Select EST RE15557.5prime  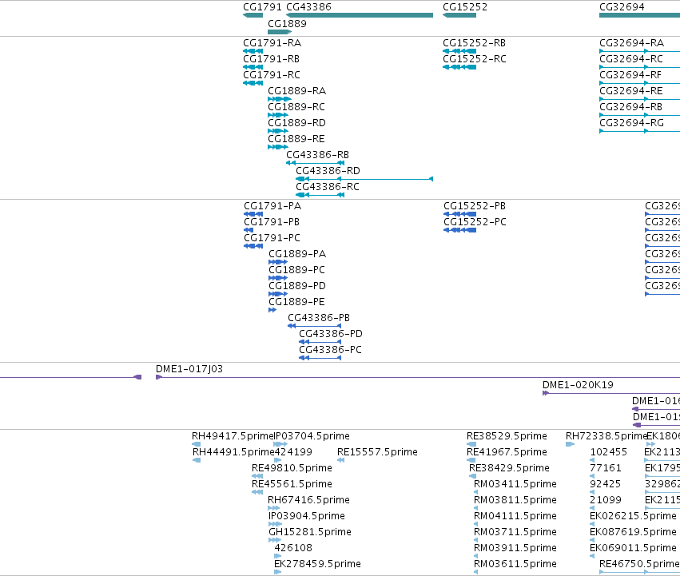click(x=377, y=452)
